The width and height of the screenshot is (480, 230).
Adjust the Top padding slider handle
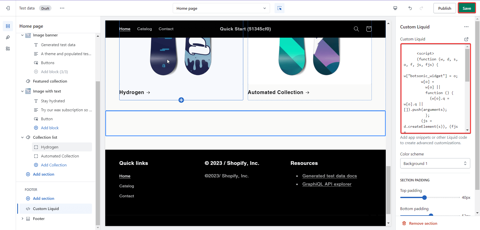[424, 198]
